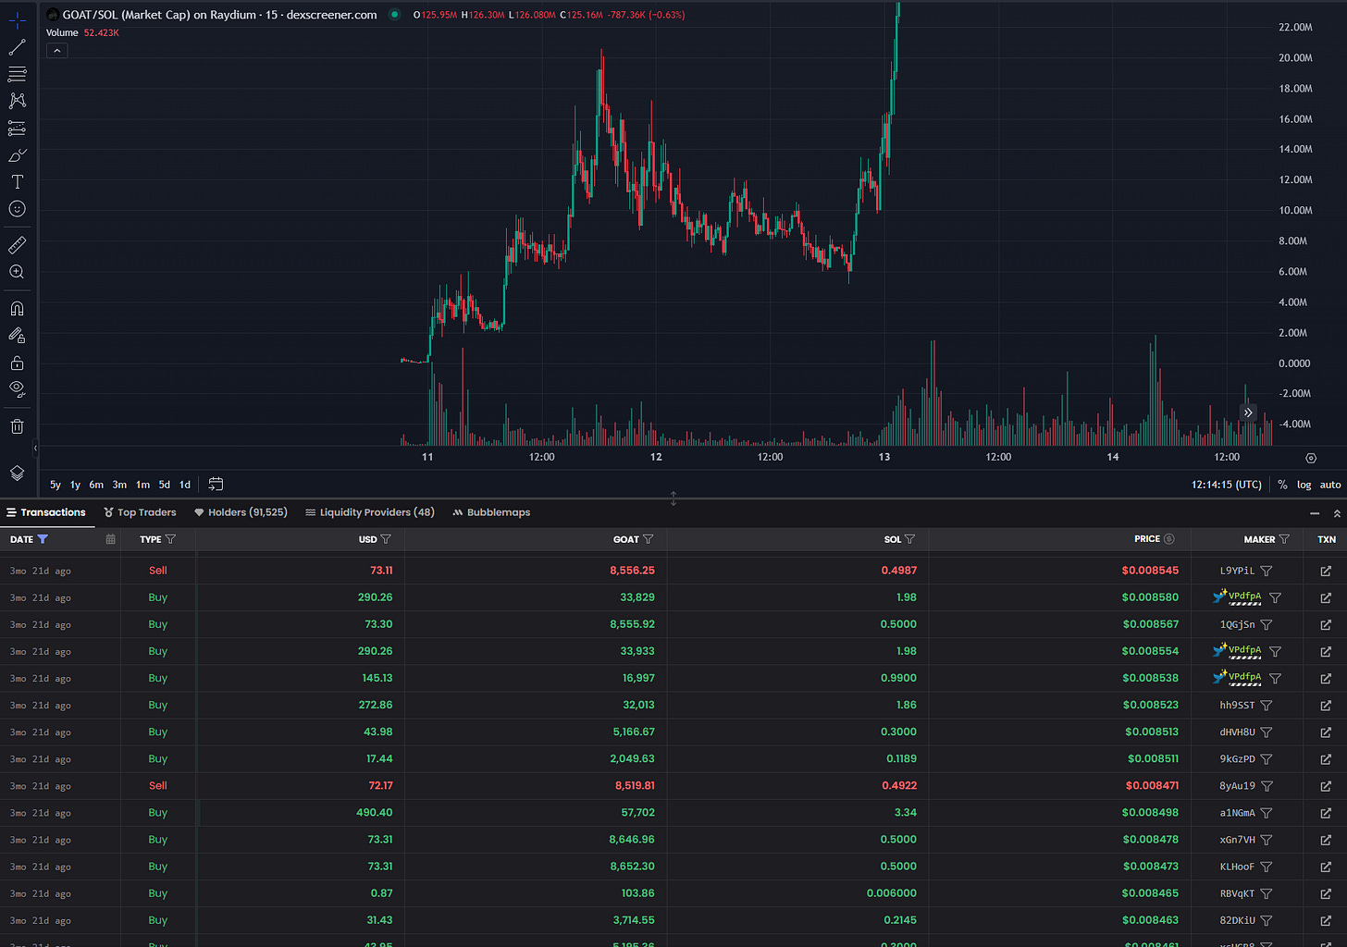The width and height of the screenshot is (1347, 947).
Task: Select the trend line drawing tool
Action: pos(17,47)
